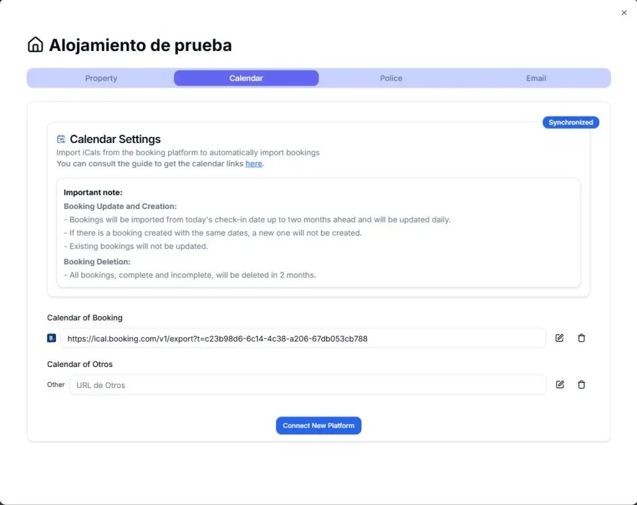Click the calendar icon next to Calendar Settings

[x=60, y=139]
